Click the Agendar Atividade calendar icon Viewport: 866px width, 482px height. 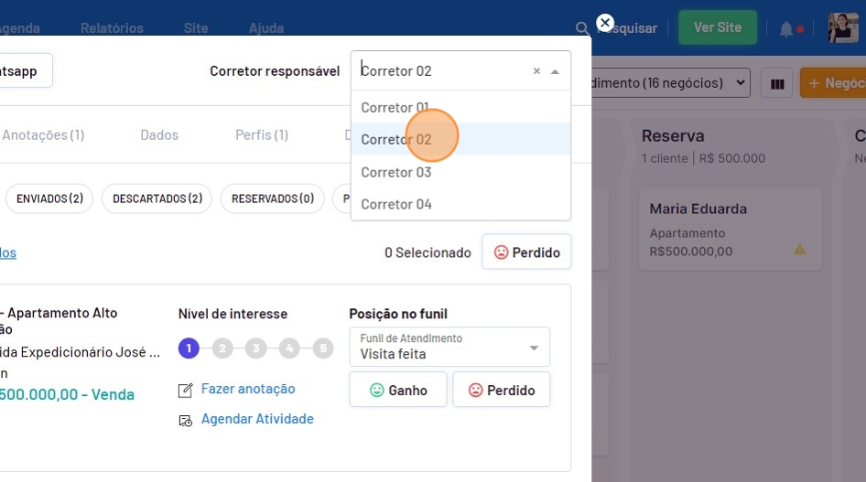pyautogui.click(x=187, y=421)
